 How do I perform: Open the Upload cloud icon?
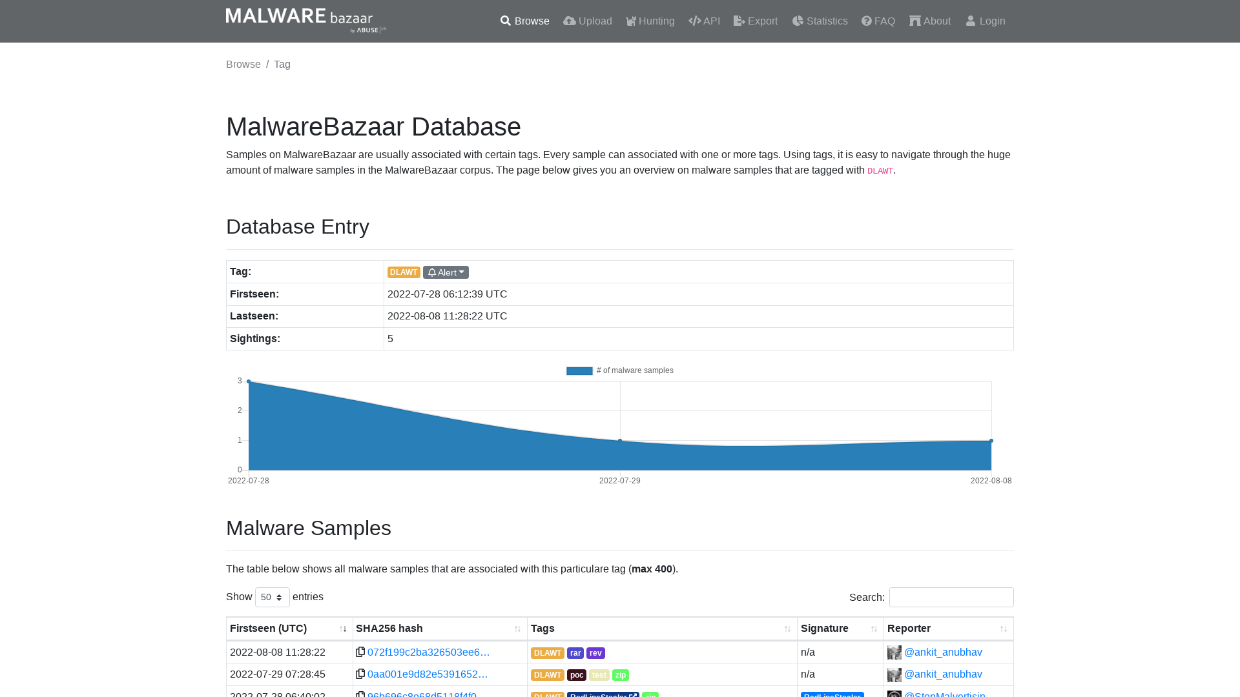(569, 21)
